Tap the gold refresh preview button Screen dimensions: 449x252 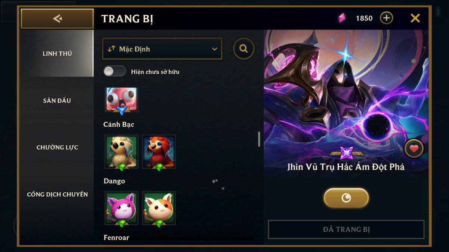point(346,198)
